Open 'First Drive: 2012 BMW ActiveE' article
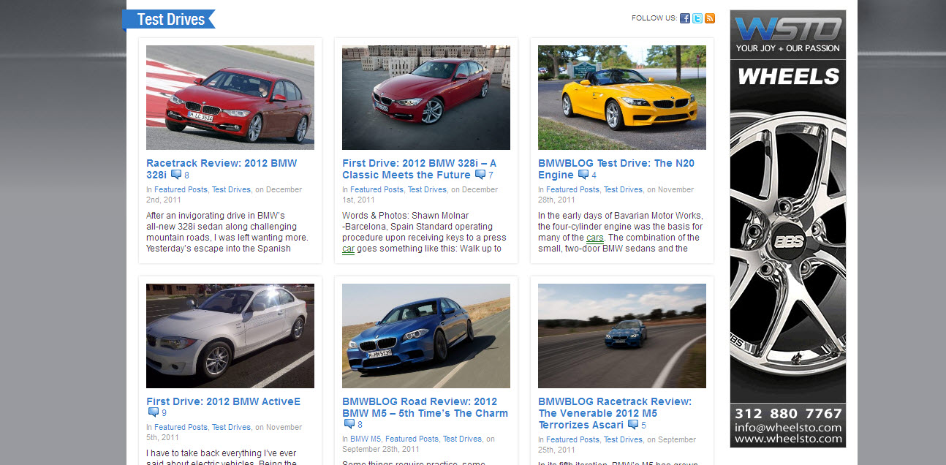 223,401
